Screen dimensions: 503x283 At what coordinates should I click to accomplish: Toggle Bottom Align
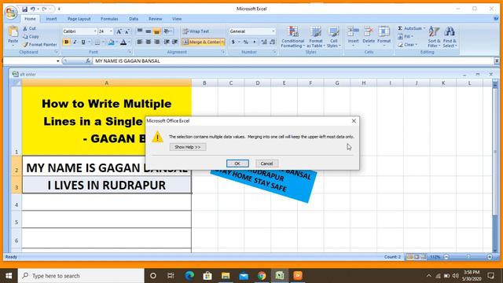point(156,31)
